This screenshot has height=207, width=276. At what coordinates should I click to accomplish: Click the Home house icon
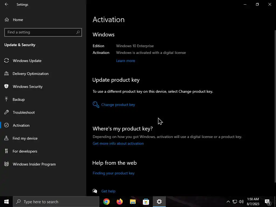point(7,19)
